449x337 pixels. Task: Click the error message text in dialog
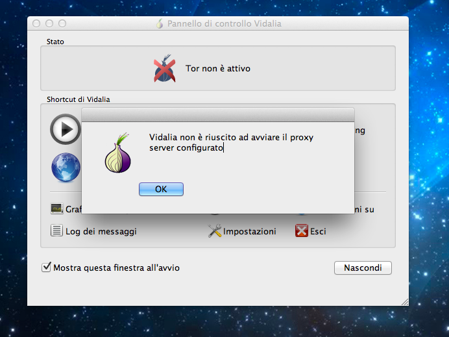[x=231, y=143]
